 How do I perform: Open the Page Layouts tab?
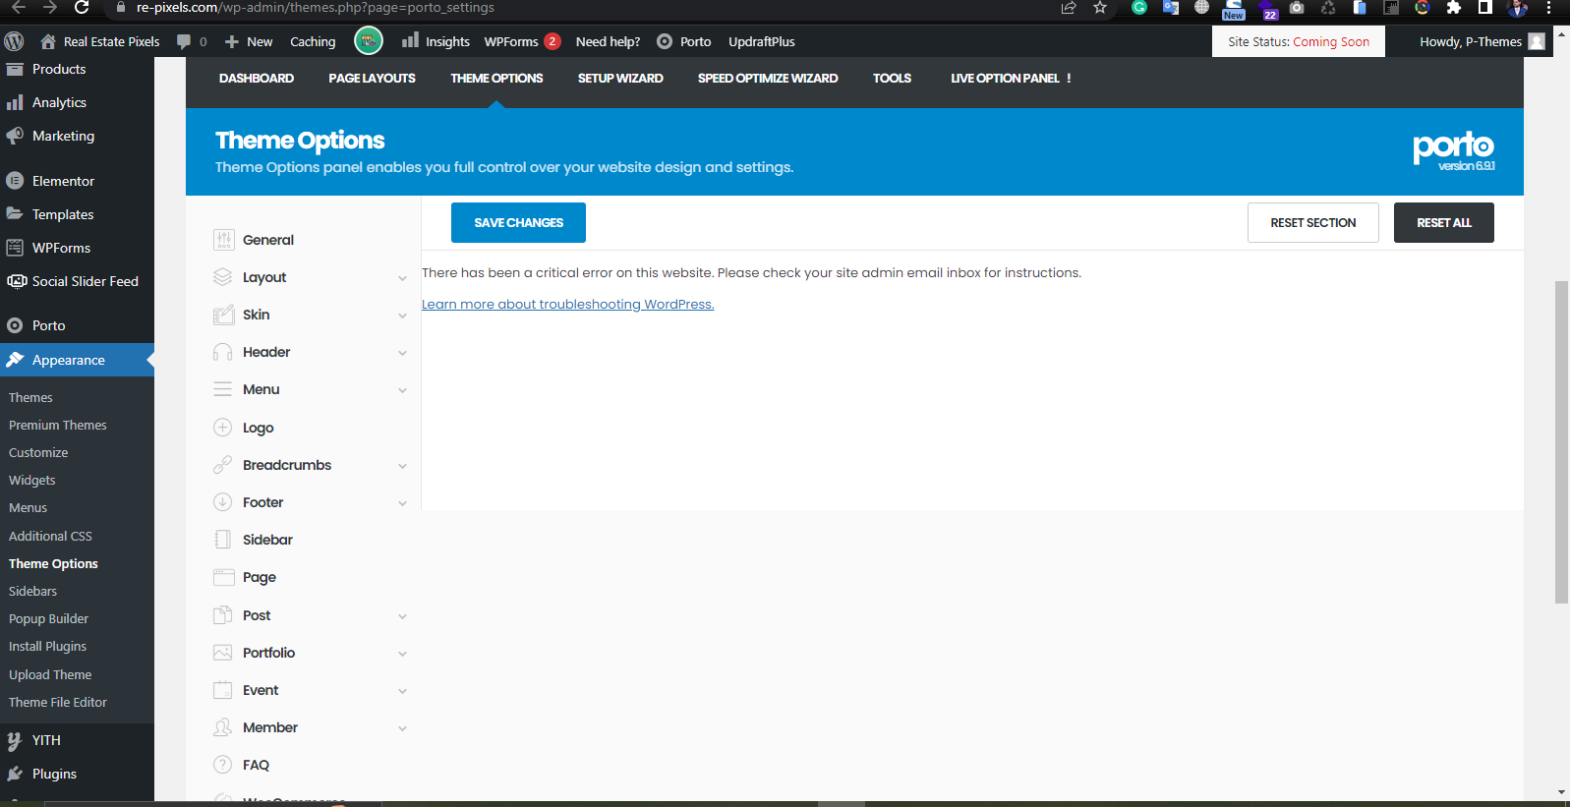click(x=372, y=79)
